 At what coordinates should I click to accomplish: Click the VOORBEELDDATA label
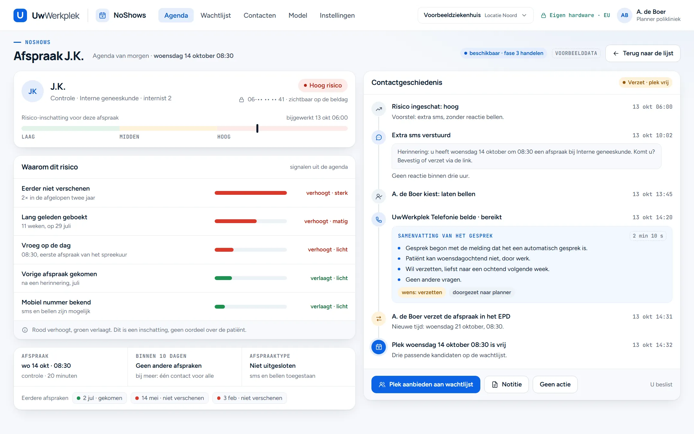click(576, 53)
